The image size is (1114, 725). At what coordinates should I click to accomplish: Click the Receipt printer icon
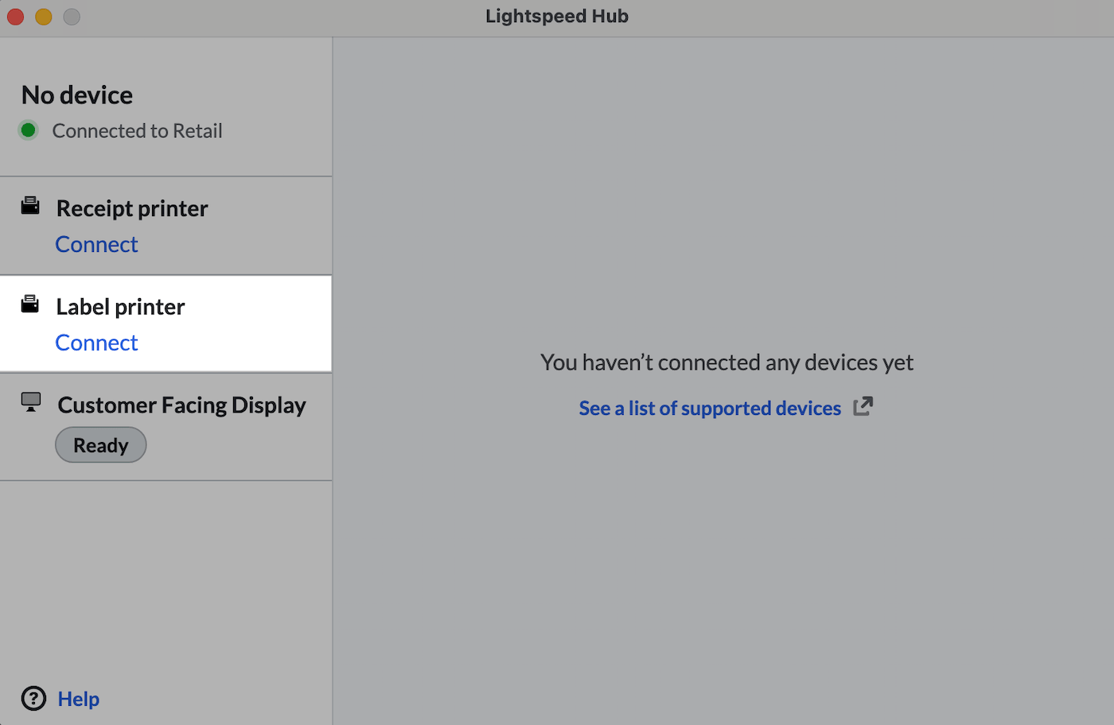point(30,206)
